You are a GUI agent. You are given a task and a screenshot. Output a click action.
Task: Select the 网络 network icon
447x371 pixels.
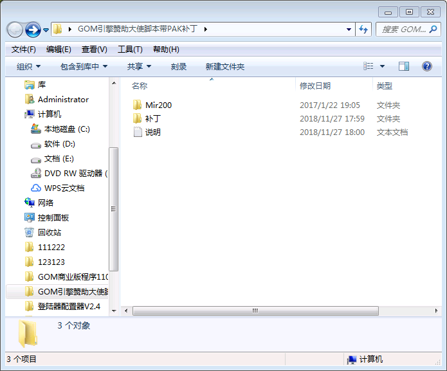[30, 203]
